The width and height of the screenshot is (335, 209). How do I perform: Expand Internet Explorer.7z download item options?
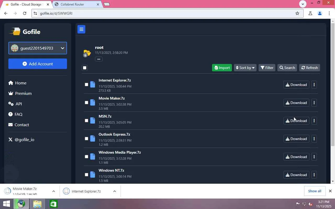(115, 191)
